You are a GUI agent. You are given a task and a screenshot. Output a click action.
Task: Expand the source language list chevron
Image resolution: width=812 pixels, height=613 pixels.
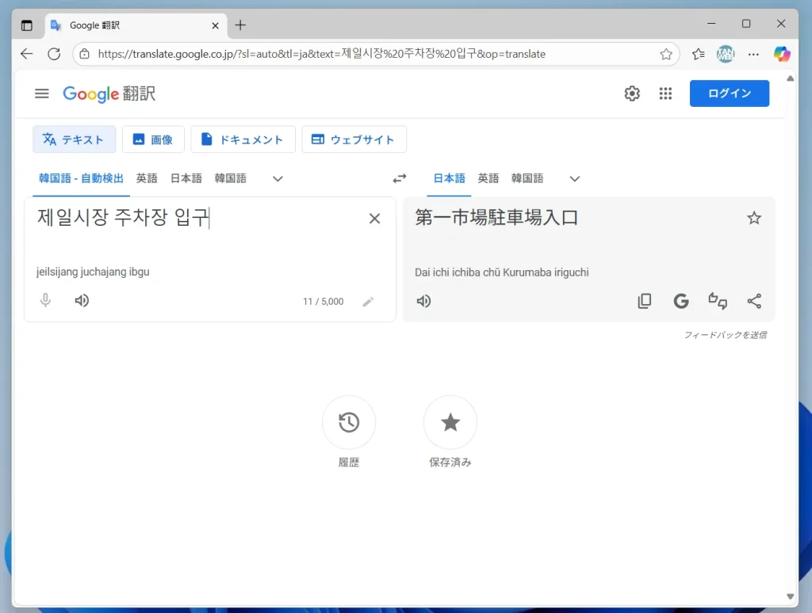pyautogui.click(x=278, y=179)
